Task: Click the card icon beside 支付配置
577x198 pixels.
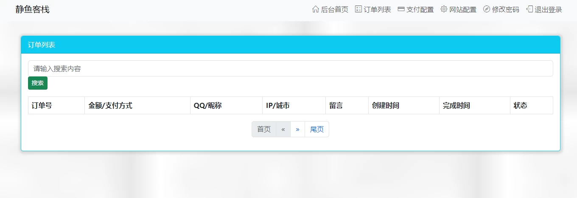Action: coord(401,9)
